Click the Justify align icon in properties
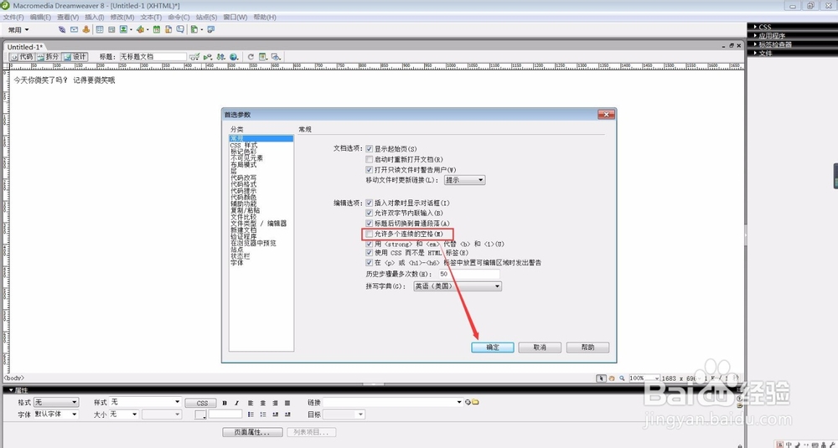 [x=287, y=403]
